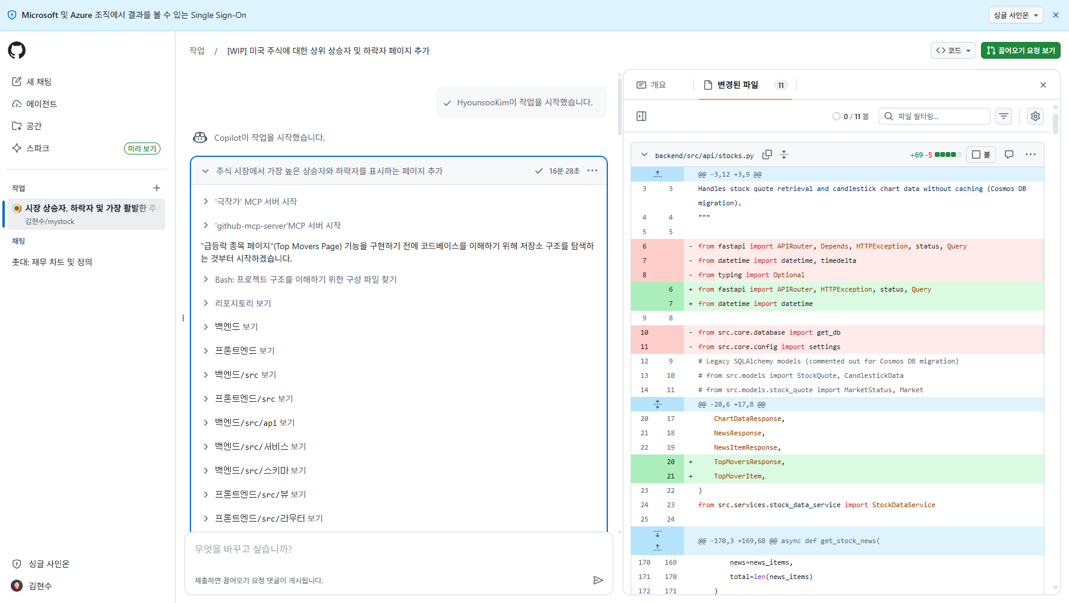Open the file filter options icon
Screen dimensions: 1069x603
1004,116
